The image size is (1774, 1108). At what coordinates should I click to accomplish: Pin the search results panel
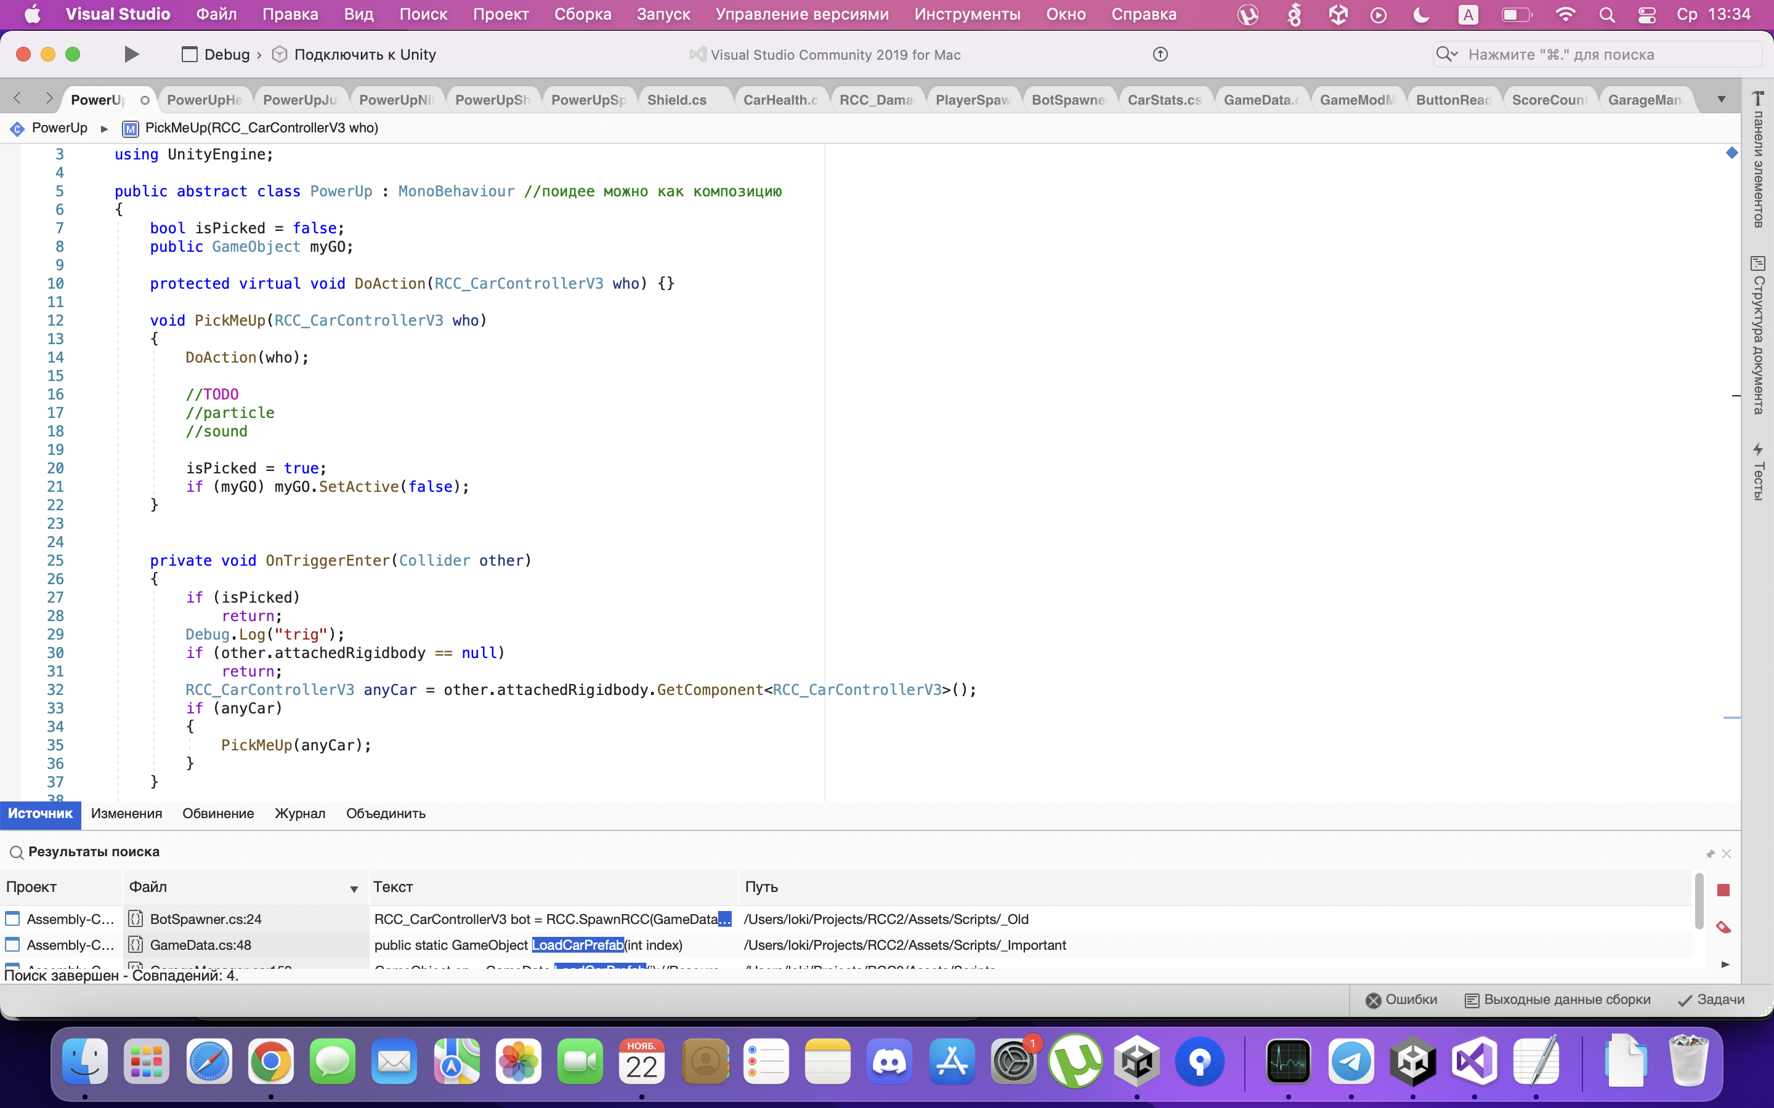(x=1710, y=854)
